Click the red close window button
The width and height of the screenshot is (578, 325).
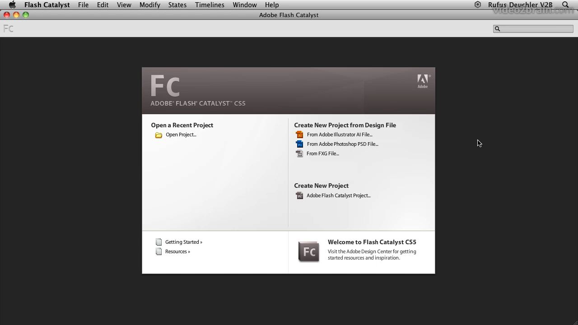(7, 15)
